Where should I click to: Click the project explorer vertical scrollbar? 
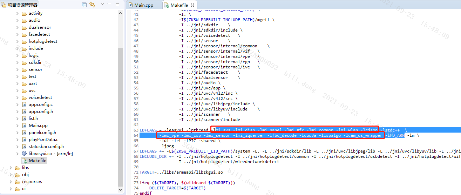pos(120,105)
